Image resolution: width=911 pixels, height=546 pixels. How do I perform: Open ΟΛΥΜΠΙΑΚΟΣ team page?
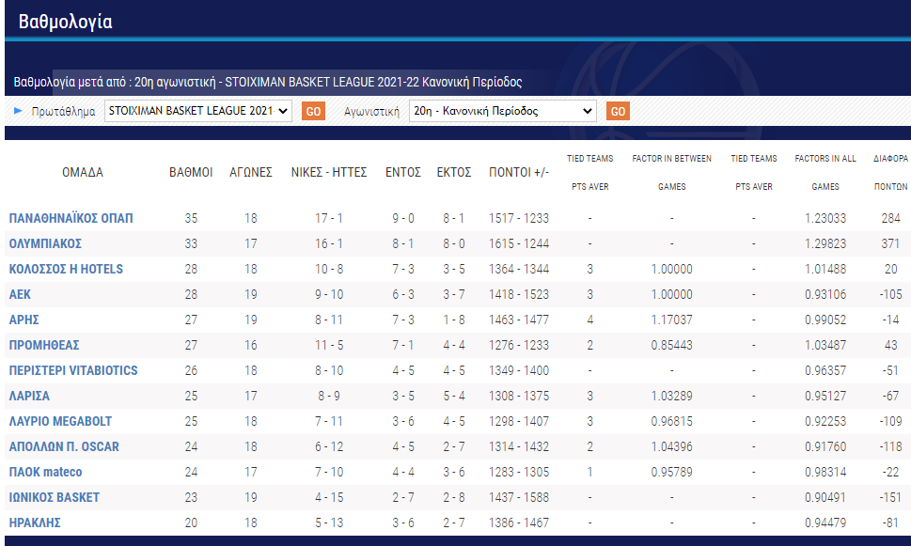pyautogui.click(x=45, y=243)
